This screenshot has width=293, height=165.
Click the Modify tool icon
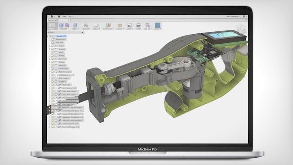(75, 25)
